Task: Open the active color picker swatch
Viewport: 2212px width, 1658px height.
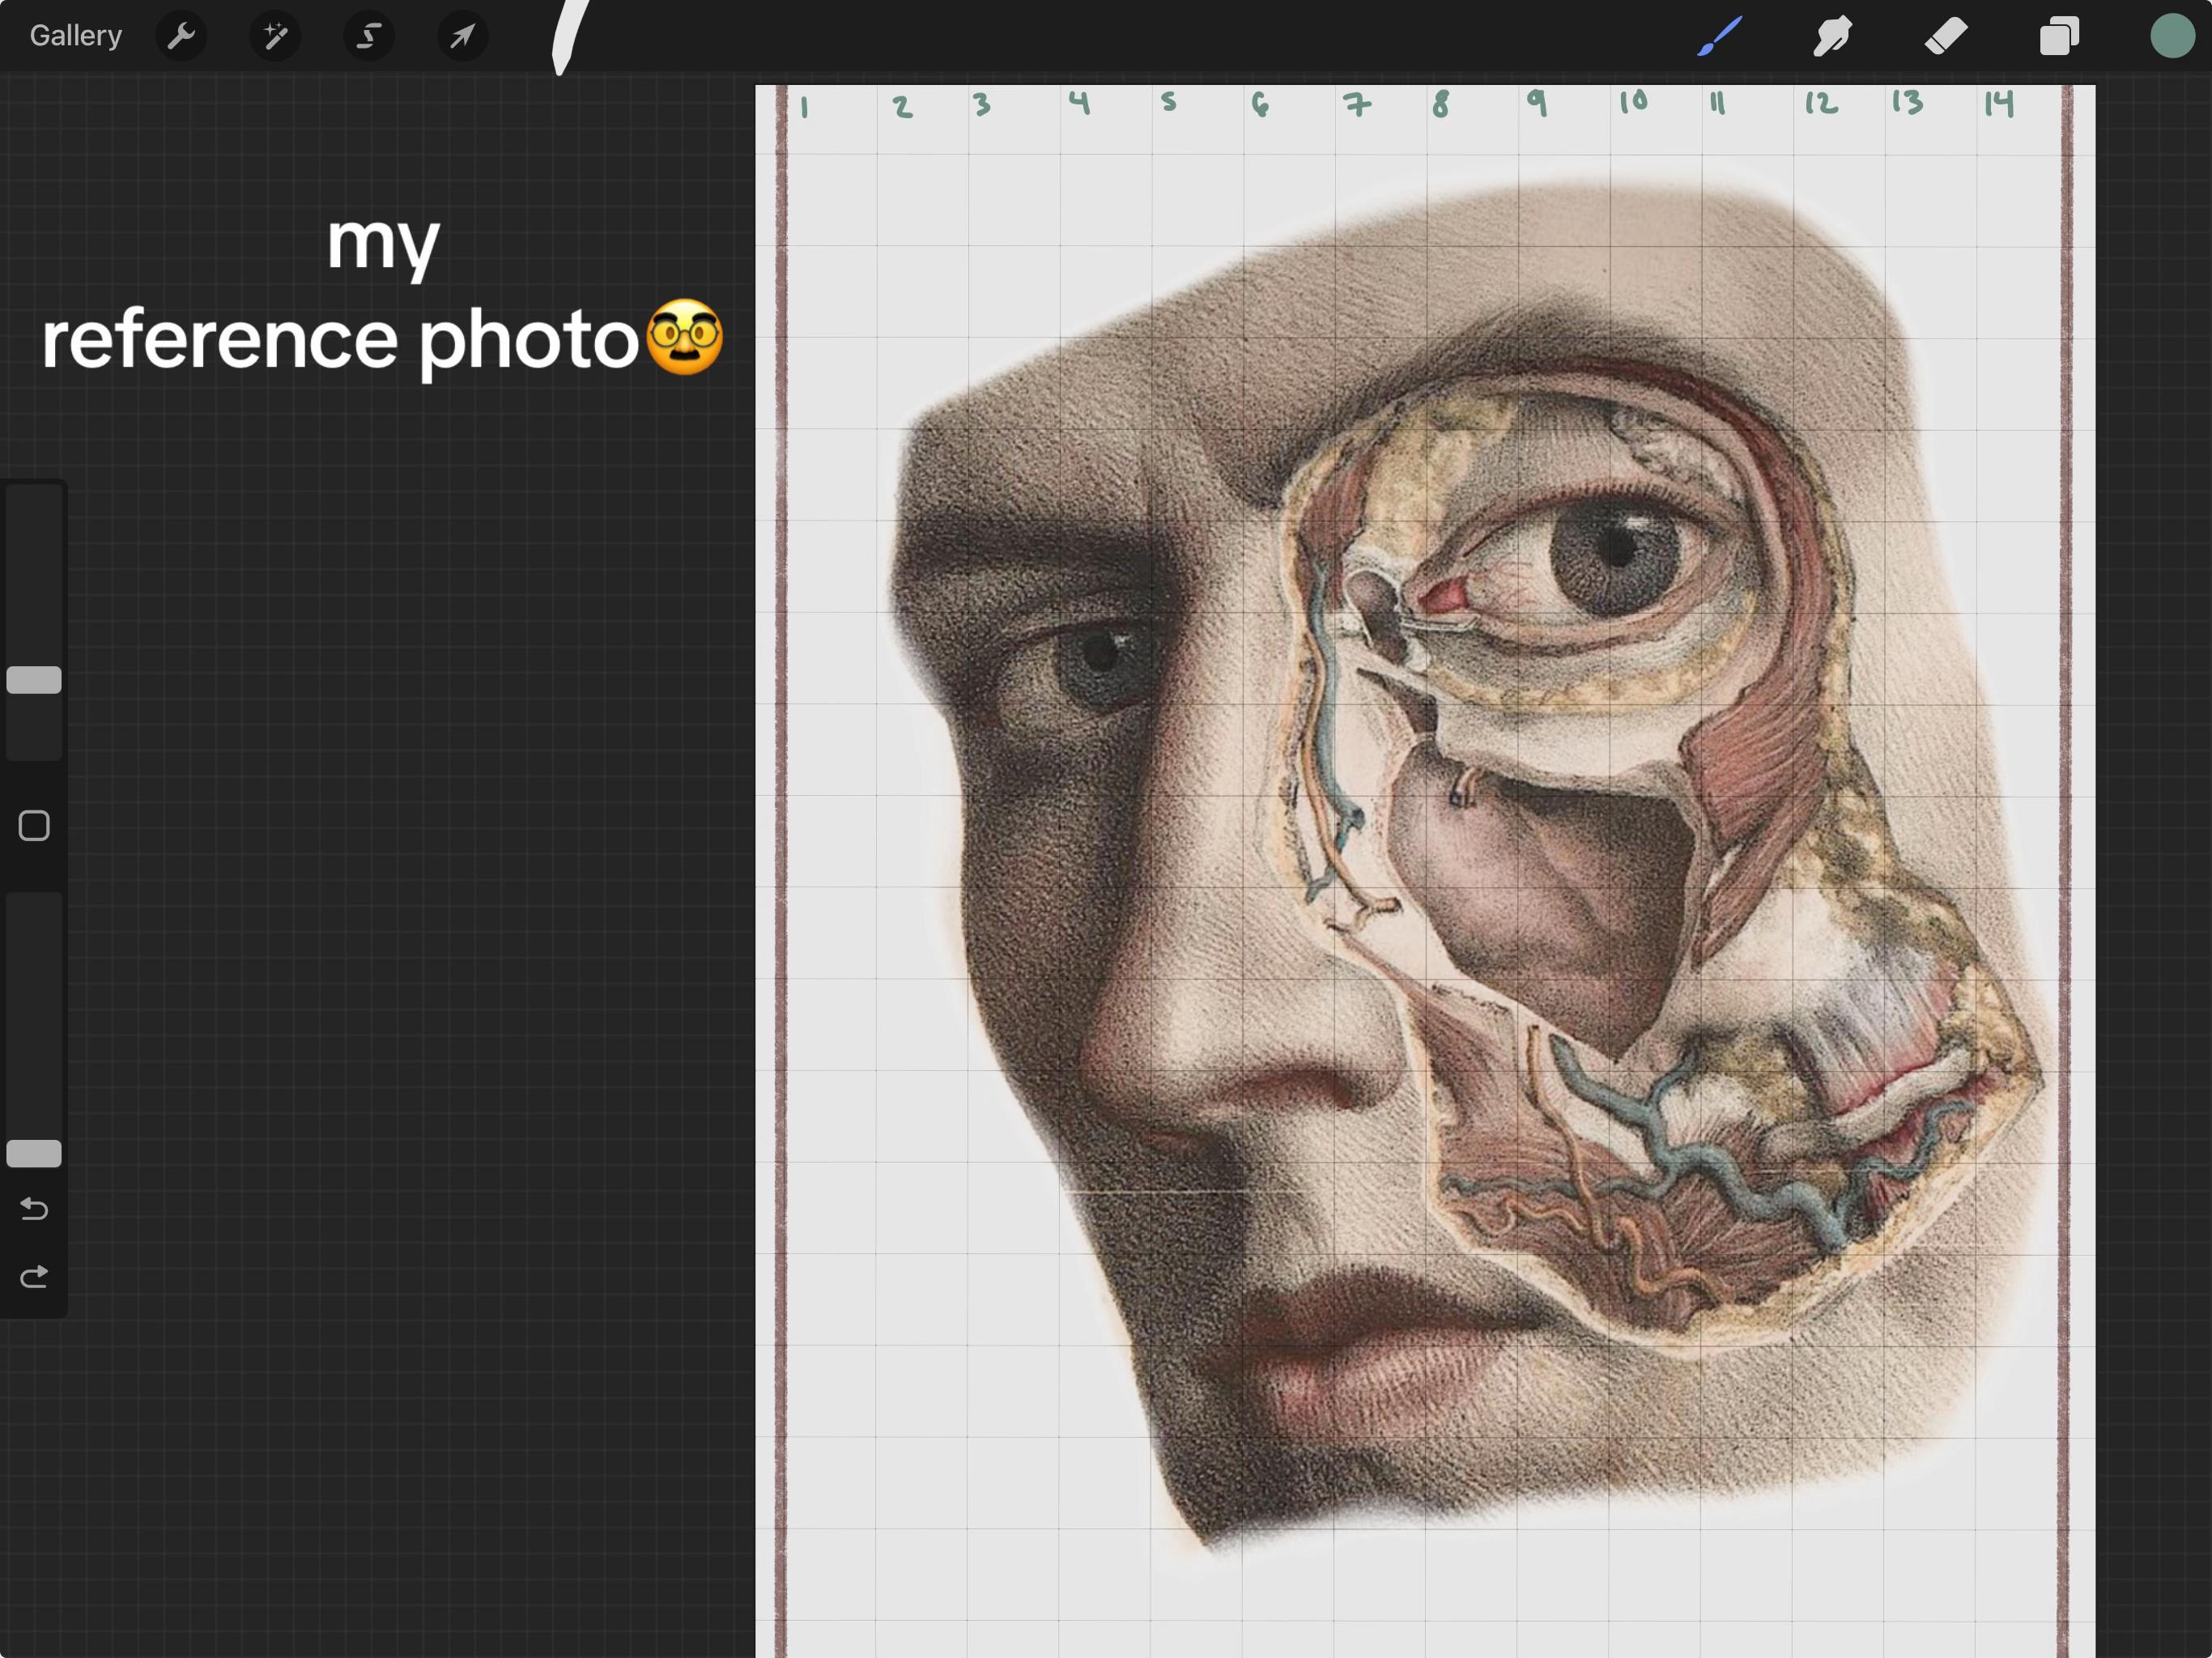Action: 2172,36
